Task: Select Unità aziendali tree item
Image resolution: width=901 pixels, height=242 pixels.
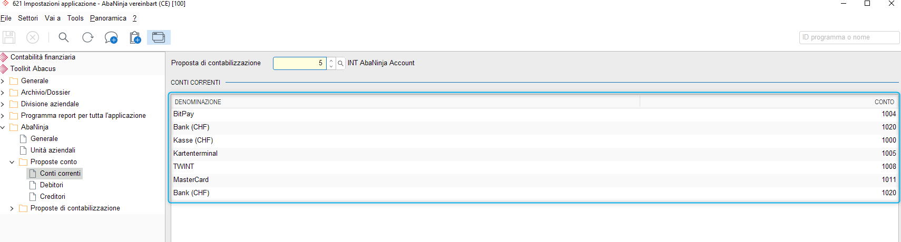Action: coord(53,150)
